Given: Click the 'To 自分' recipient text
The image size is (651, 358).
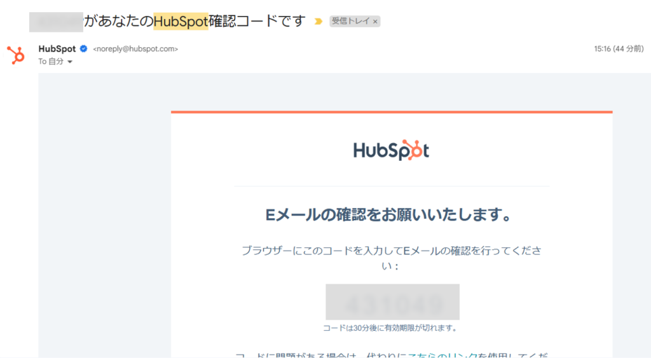Looking at the screenshot, I should tap(51, 62).
